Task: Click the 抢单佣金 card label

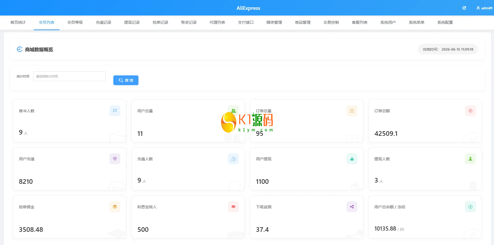Action: pyautogui.click(x=27, y=207)
